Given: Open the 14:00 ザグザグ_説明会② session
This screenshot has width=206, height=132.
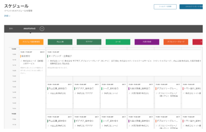Looking at the screenshot, I should (x=86, y=122).
